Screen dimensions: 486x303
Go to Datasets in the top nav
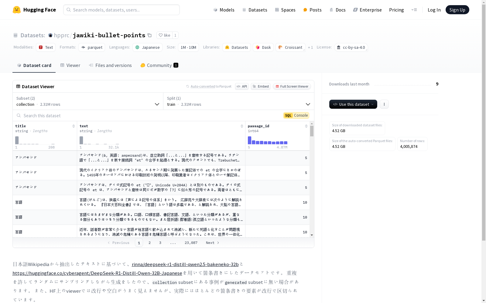click(255, 10)
